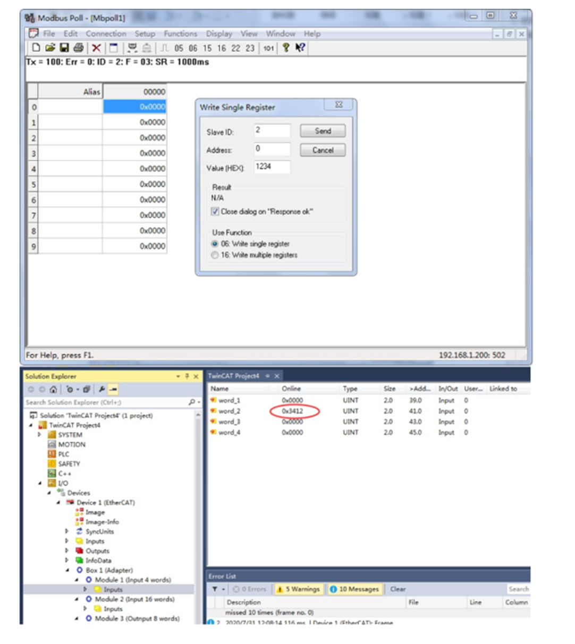Click function 15 toolbar button
Screen dimensions: 575x644
coord(207,48)
